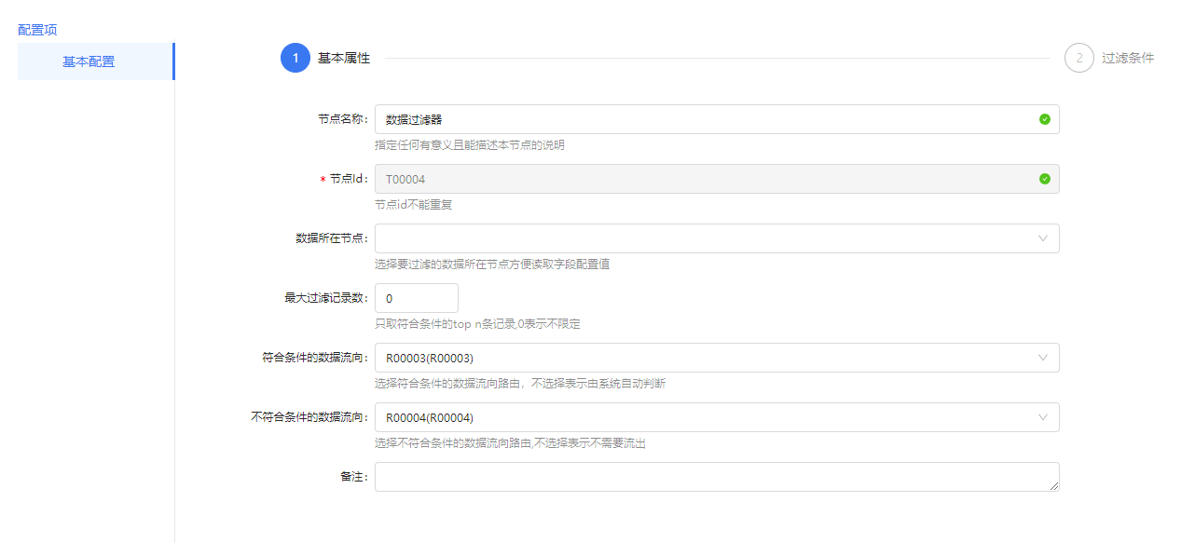Click chevron arrow beside R00003(R00003)
1195x543 pixels.
[x=1043, y=358]
